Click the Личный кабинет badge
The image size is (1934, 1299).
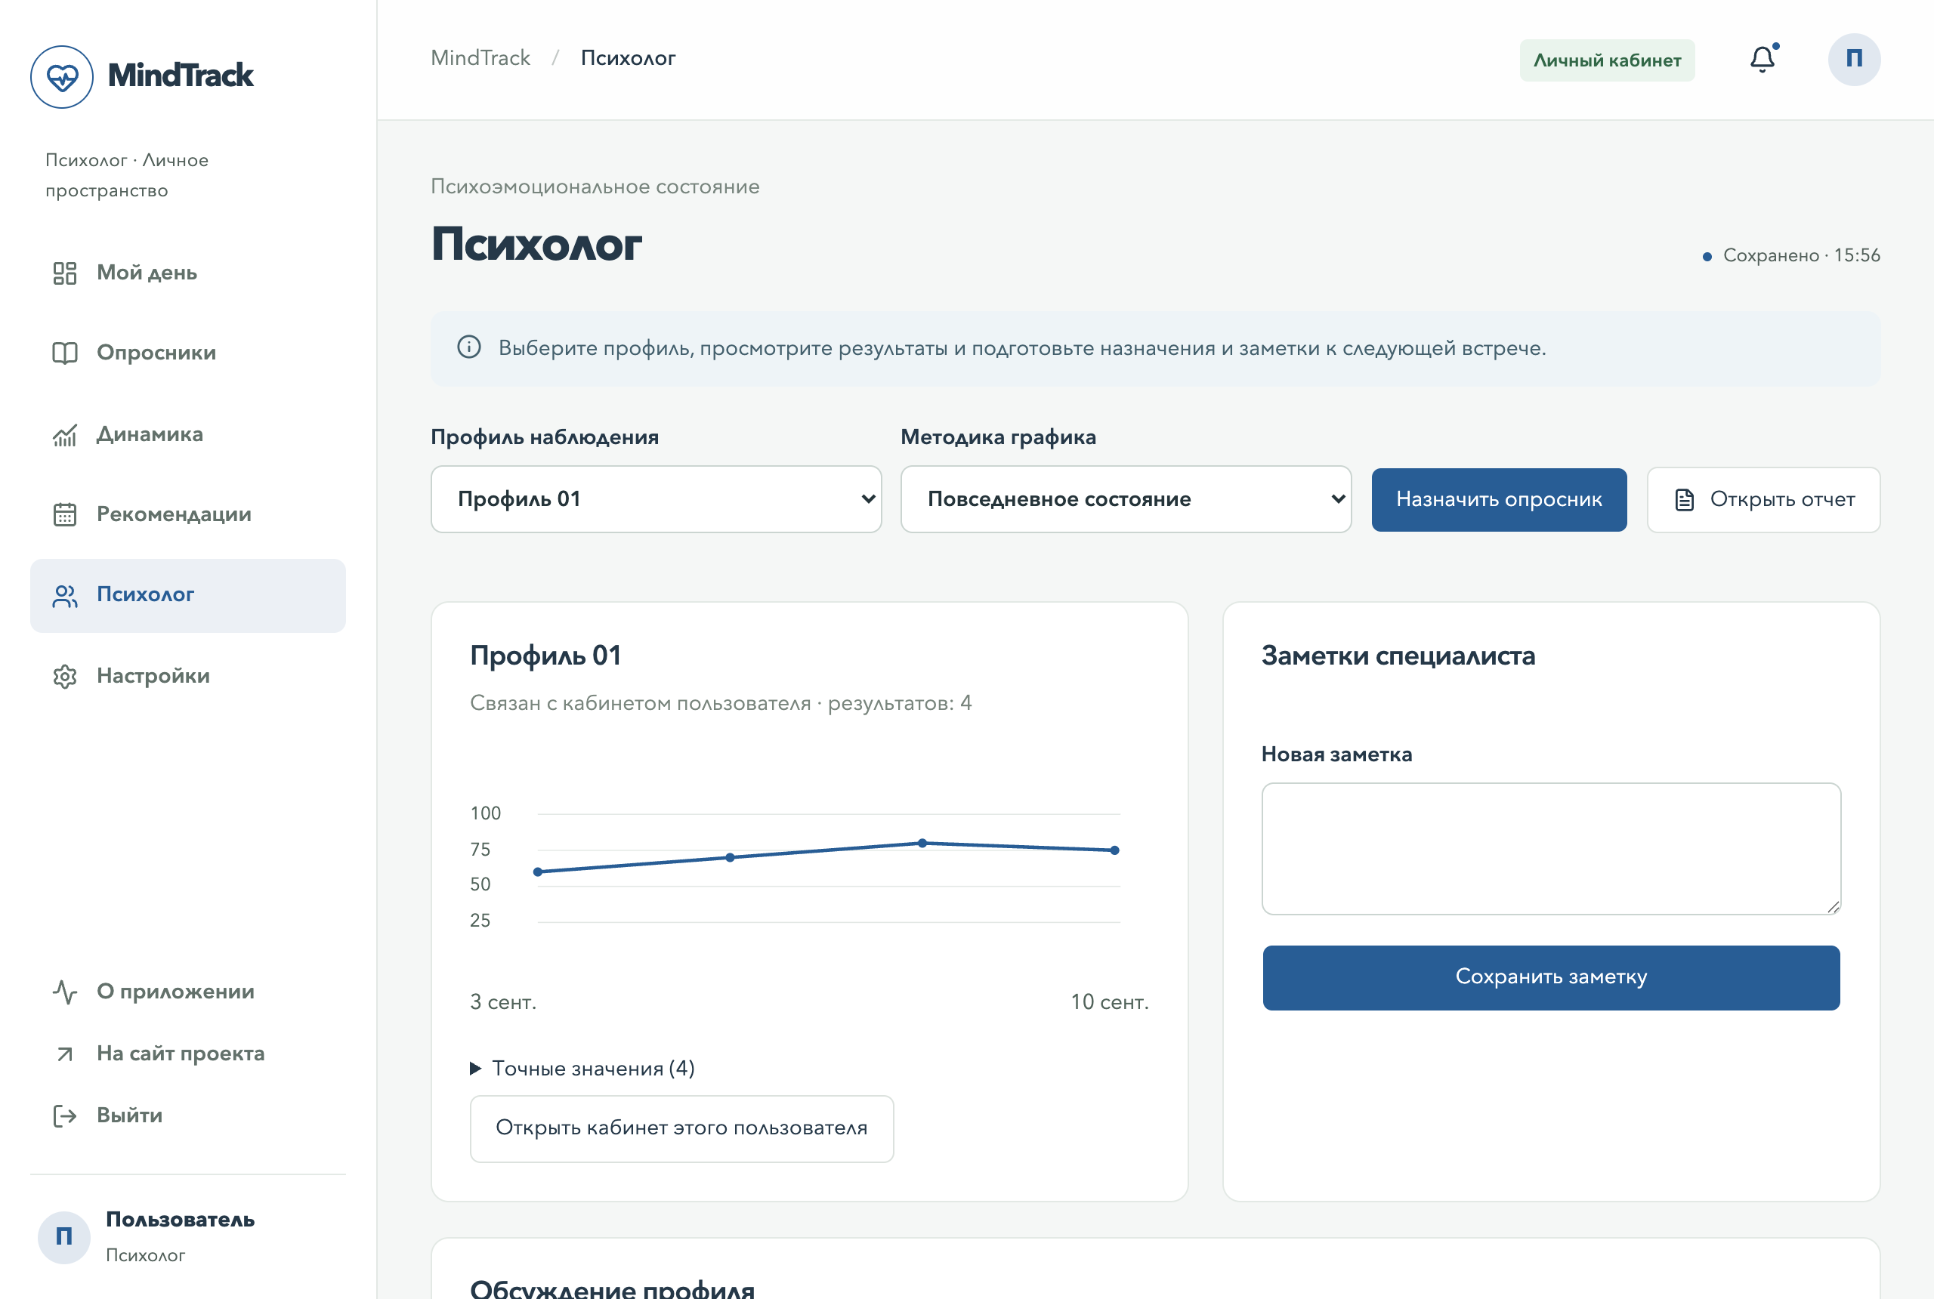click(x=1607, y=60)
